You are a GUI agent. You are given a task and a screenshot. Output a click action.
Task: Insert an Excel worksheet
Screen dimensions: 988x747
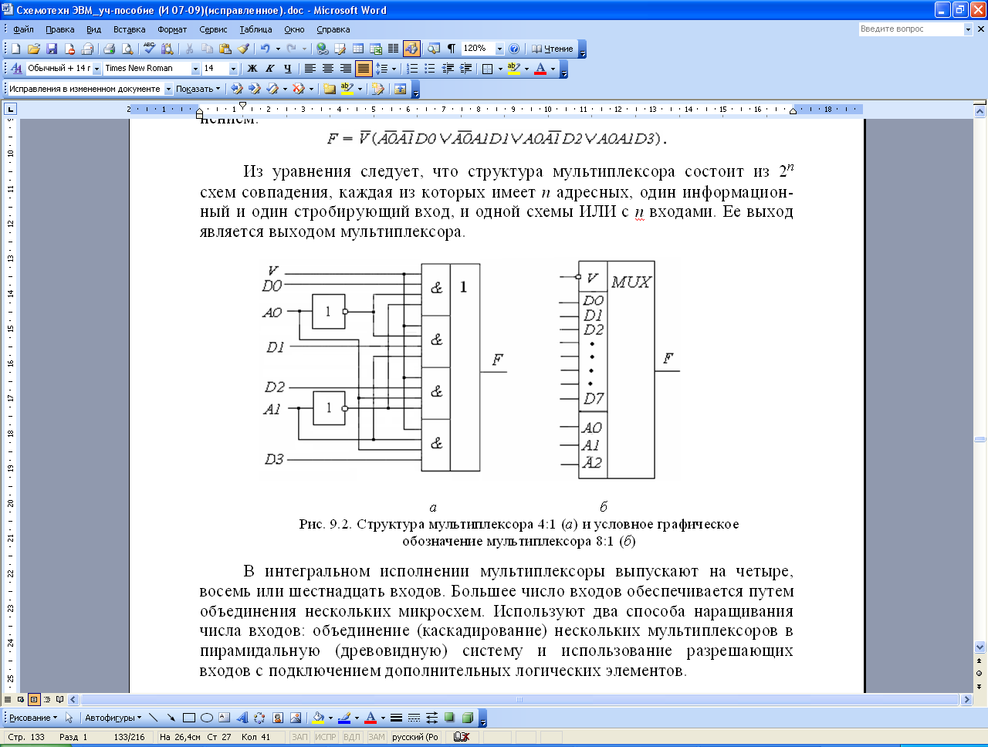point(376,49)
